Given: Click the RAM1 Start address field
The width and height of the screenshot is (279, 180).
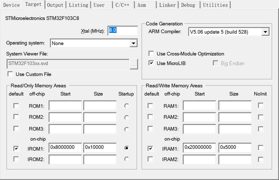Looking at the screenshot, I should (x=200, y=105).
